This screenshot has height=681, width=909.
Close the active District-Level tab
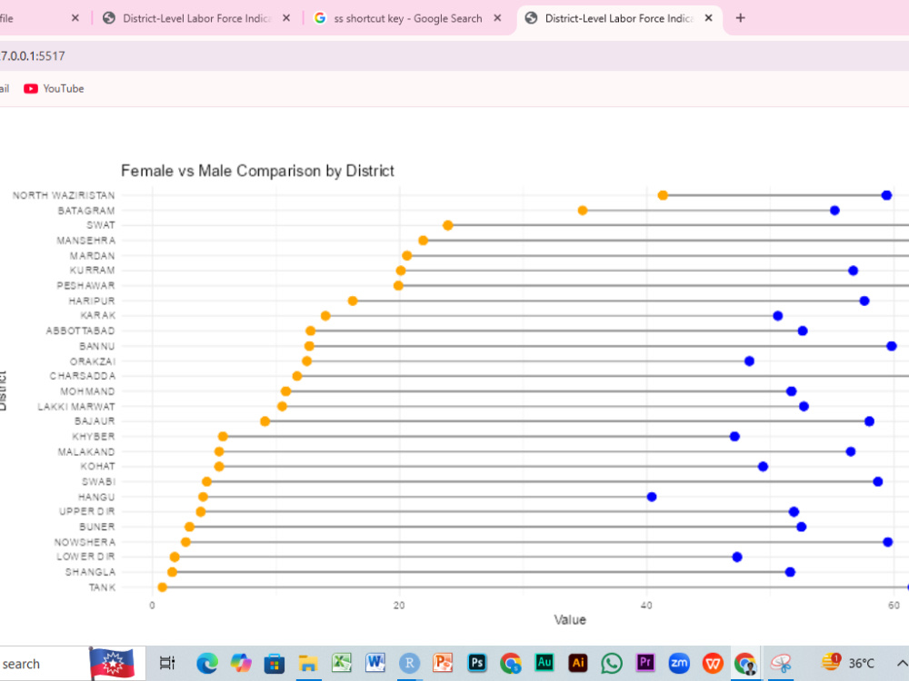coord(708,18)
